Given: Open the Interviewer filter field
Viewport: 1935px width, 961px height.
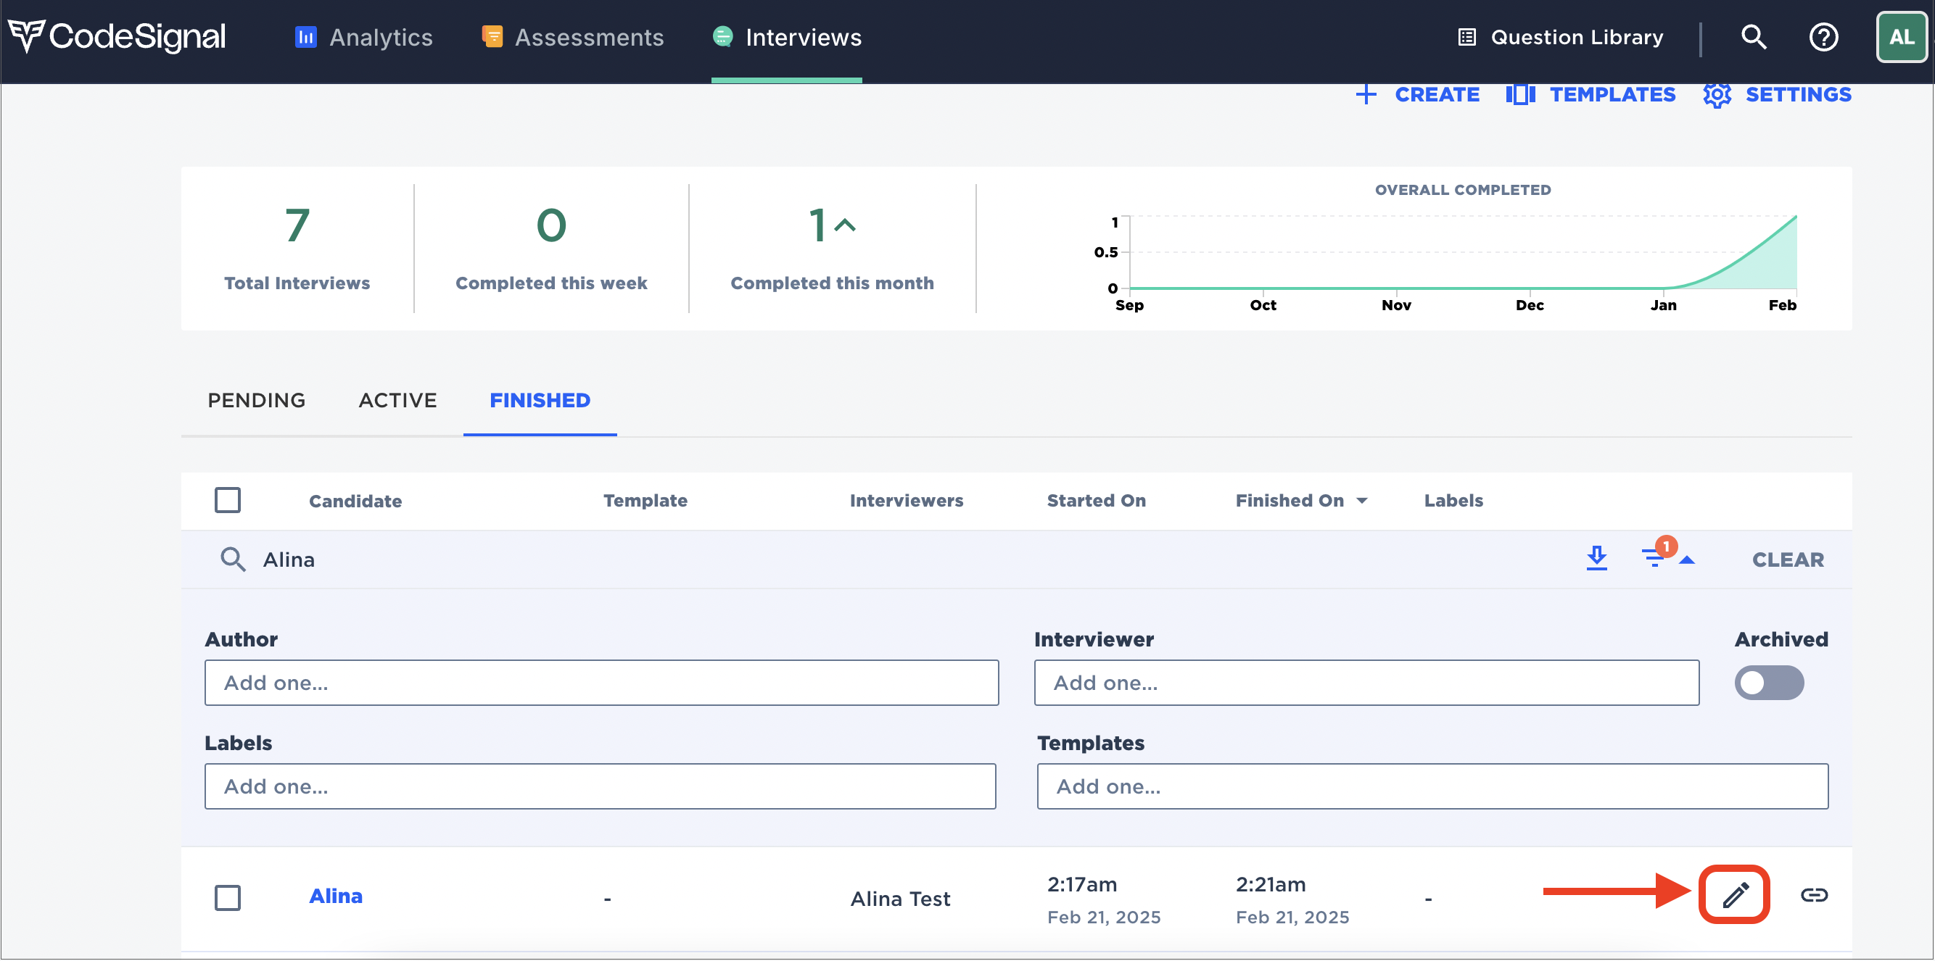Looking at the screenshot, I should [x=1366, y=683].
